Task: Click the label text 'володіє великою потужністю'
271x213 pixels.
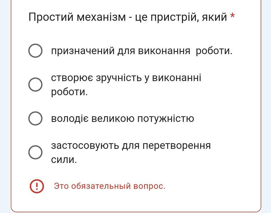Action: (x=123, y=119)
